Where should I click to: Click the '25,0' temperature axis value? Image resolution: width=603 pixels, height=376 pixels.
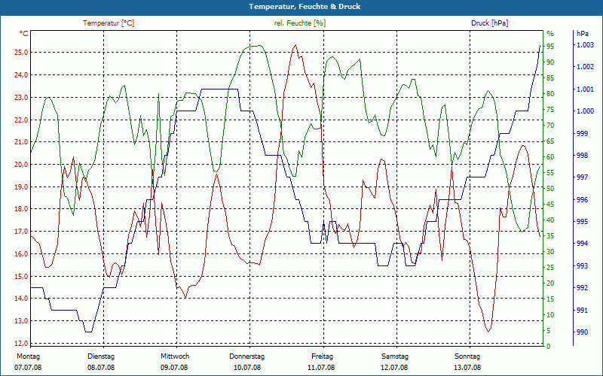pos(21,52)
